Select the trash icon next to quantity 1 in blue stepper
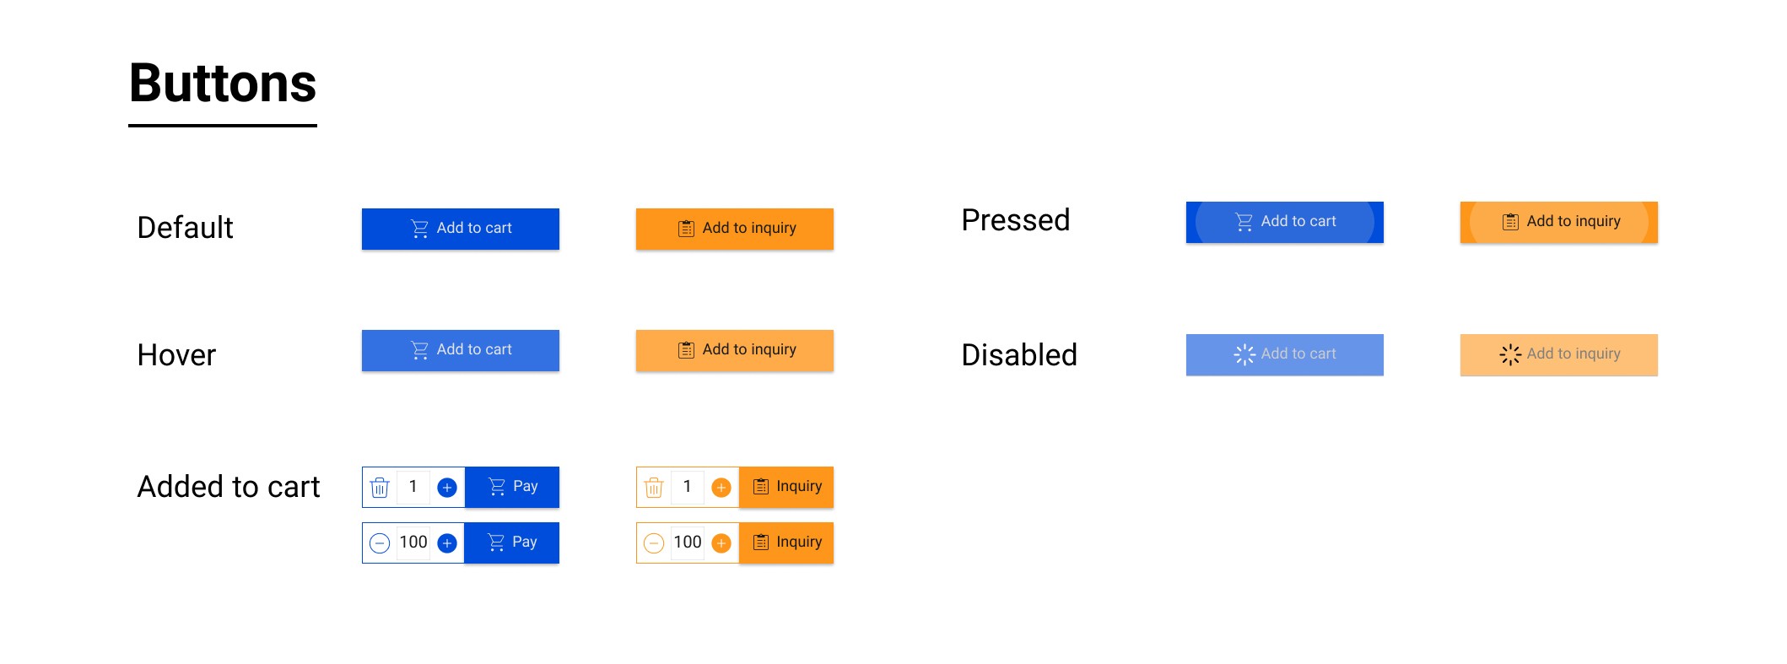The image size is (1787, 664). pos(380,487)
